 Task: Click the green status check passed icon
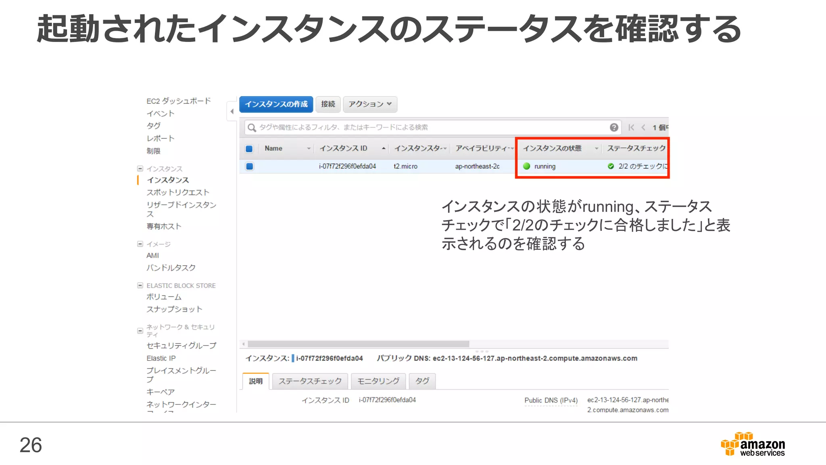[611, 166]
